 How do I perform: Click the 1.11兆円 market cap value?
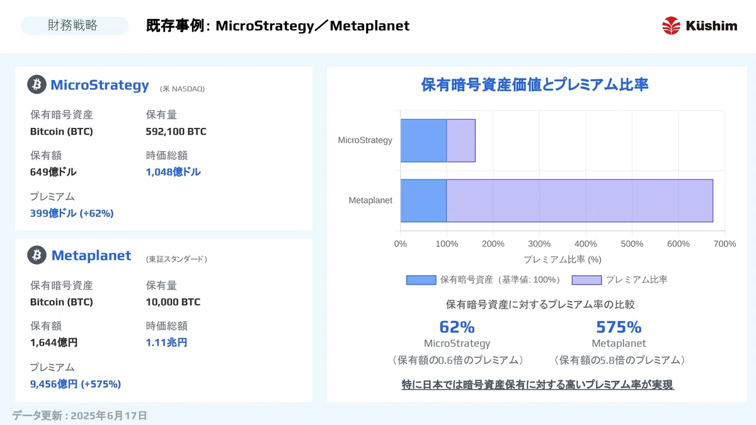coord(166,343)
